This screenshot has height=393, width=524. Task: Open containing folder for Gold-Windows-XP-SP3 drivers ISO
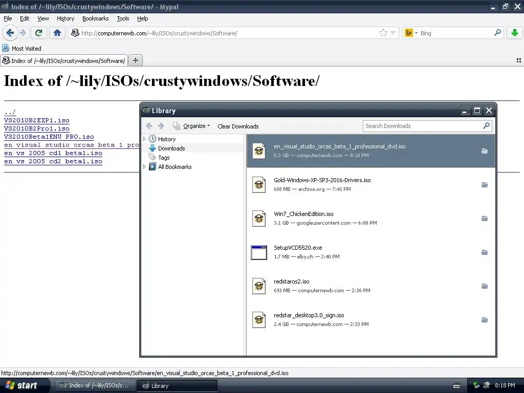click(x=484, y=185)
